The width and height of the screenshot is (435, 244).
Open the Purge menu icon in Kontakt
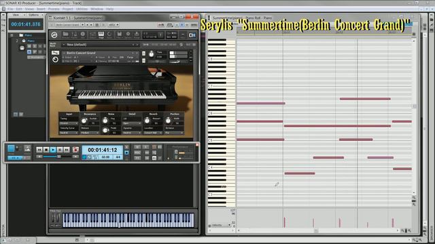tap(137, 35)
